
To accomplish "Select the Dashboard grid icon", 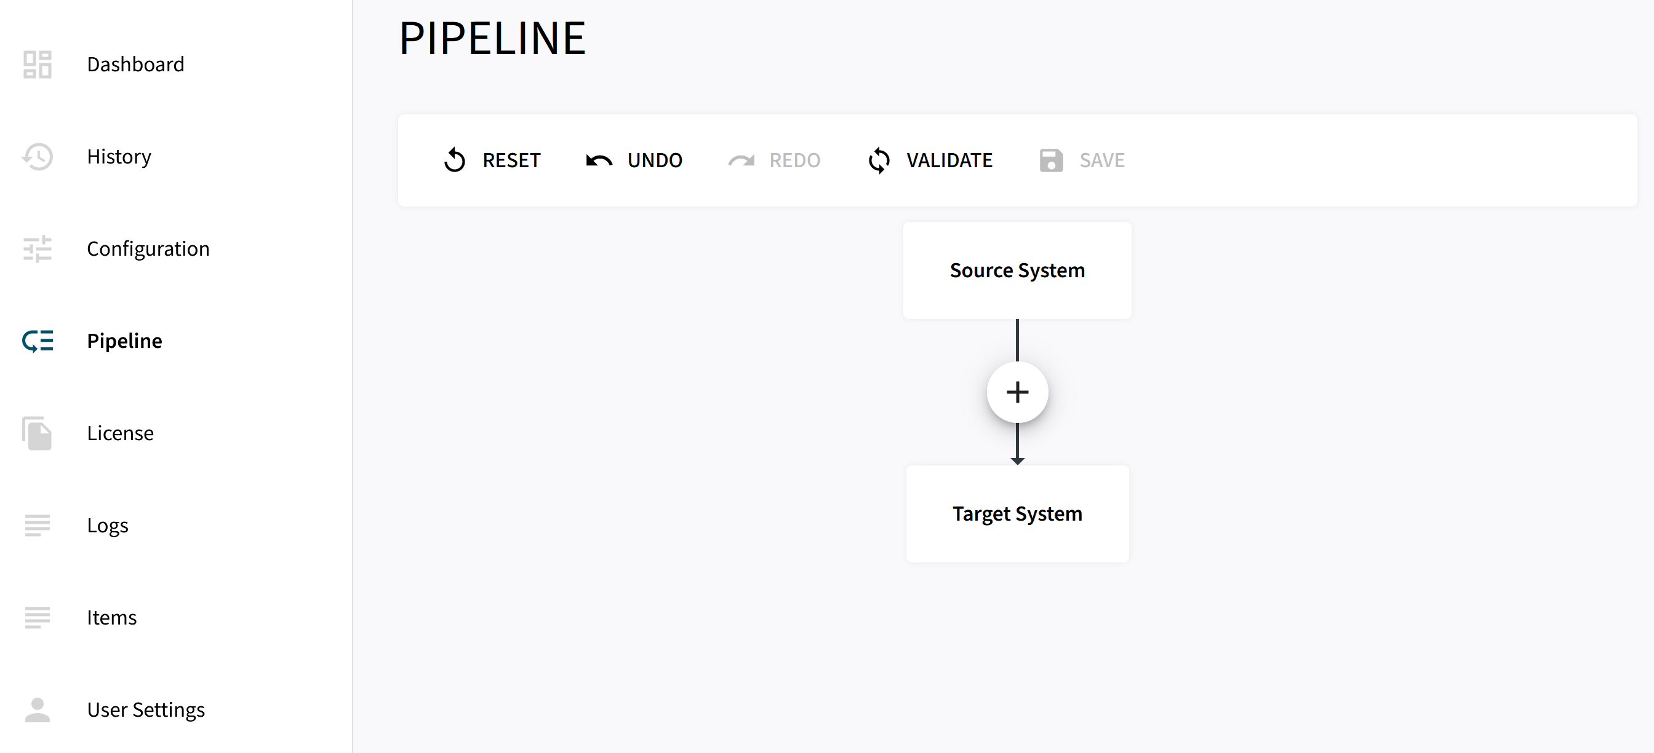I will tap(38, 64).
